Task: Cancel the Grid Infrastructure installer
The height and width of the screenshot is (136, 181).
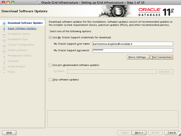Action: point(172,133)
